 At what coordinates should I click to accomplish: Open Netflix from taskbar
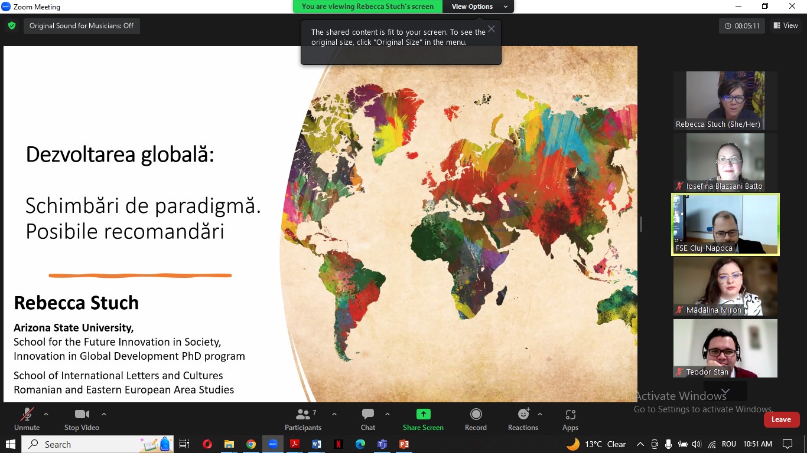(339, 444)
